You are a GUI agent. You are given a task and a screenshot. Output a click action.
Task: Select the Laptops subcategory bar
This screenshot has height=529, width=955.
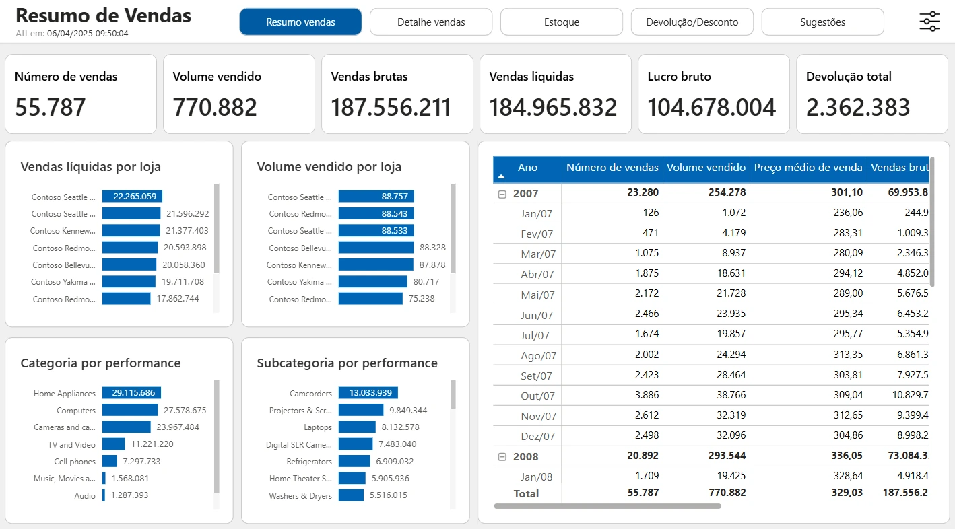pyautogui.click(x=357, y=427)
